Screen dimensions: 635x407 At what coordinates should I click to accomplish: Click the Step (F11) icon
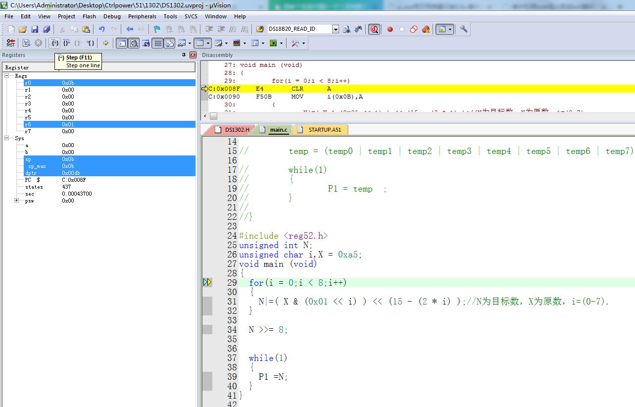(x=55, y=43)
